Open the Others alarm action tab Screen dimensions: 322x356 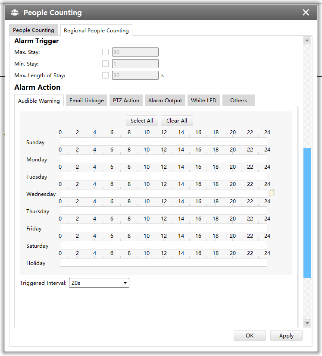pos(238,101)
